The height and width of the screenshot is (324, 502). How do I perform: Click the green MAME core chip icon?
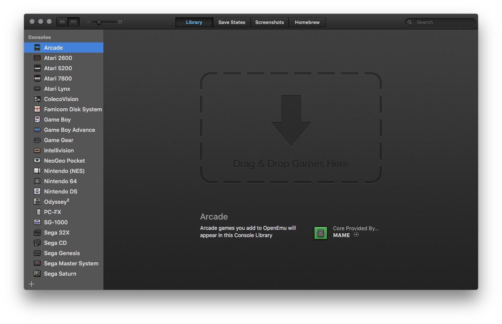click(x=320, y=233)
